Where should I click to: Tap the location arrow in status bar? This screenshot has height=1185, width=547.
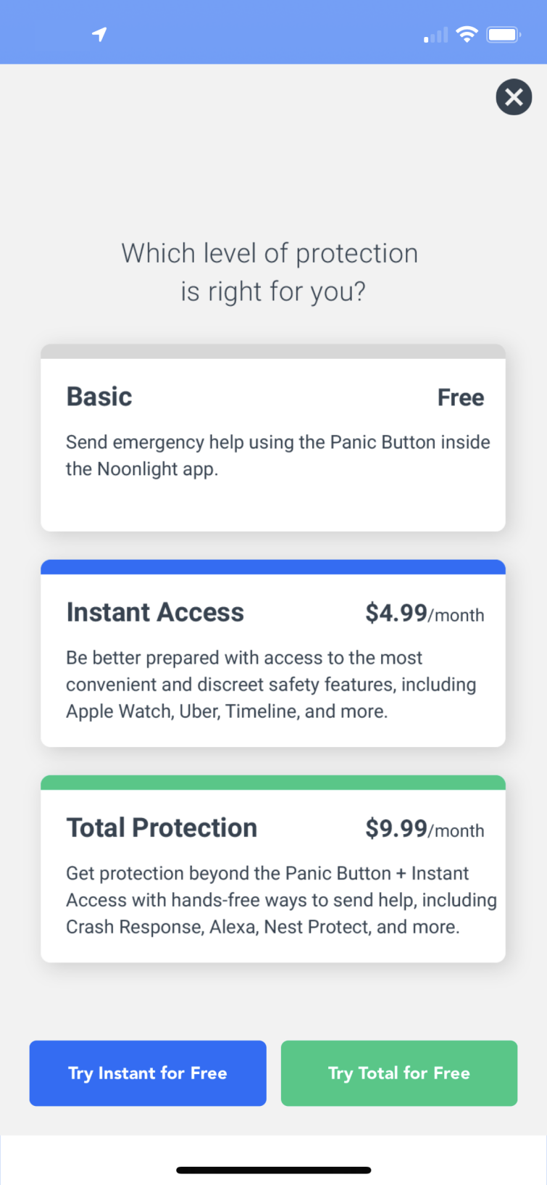click(x=99, y=34)
